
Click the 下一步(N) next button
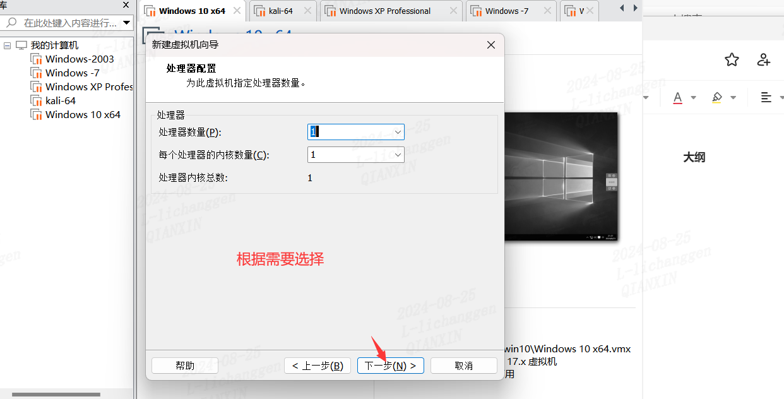[390, 366]
